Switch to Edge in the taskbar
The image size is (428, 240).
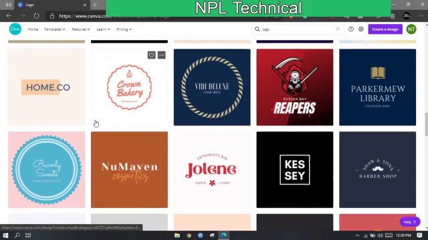(224, 235)
